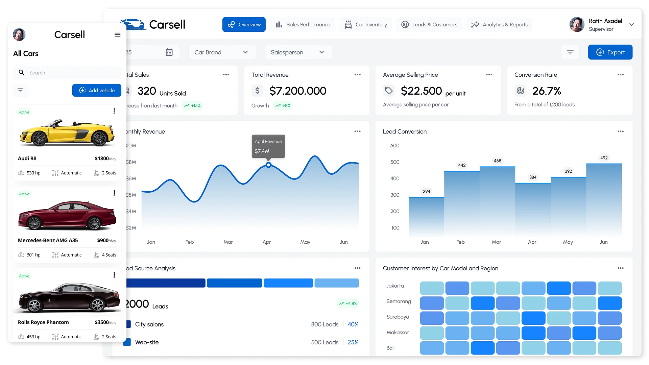
Task: Open Mercedes-Benz AMG A35 card options menu
Action: 114,193
